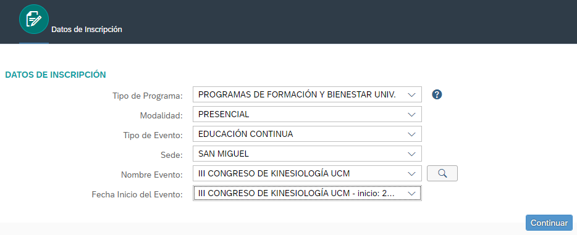Expand the Sede dropdown arrow
The image size is (577, 235).
click(411, 154)
